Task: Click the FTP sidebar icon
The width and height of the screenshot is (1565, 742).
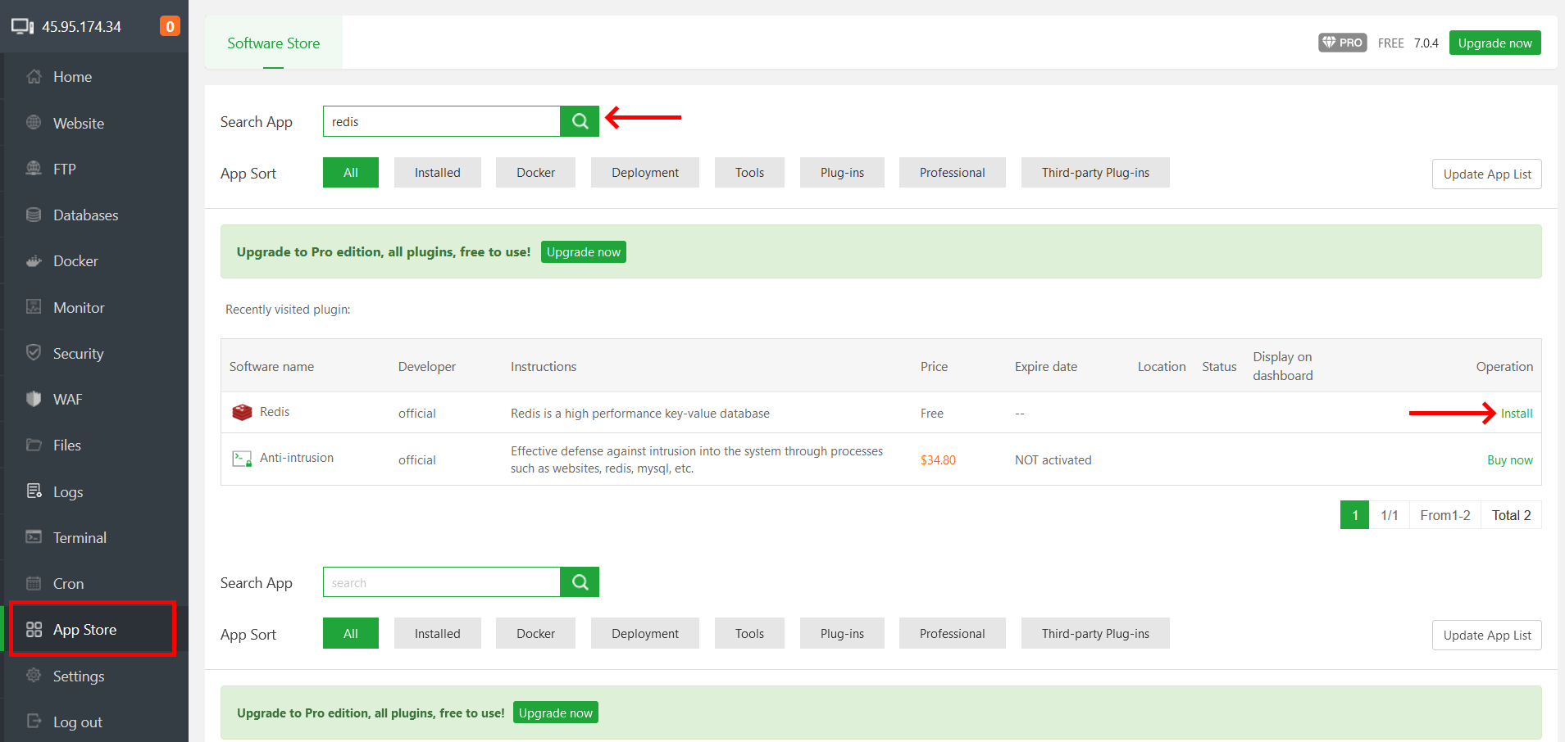Action: click(x=34, y=169)
